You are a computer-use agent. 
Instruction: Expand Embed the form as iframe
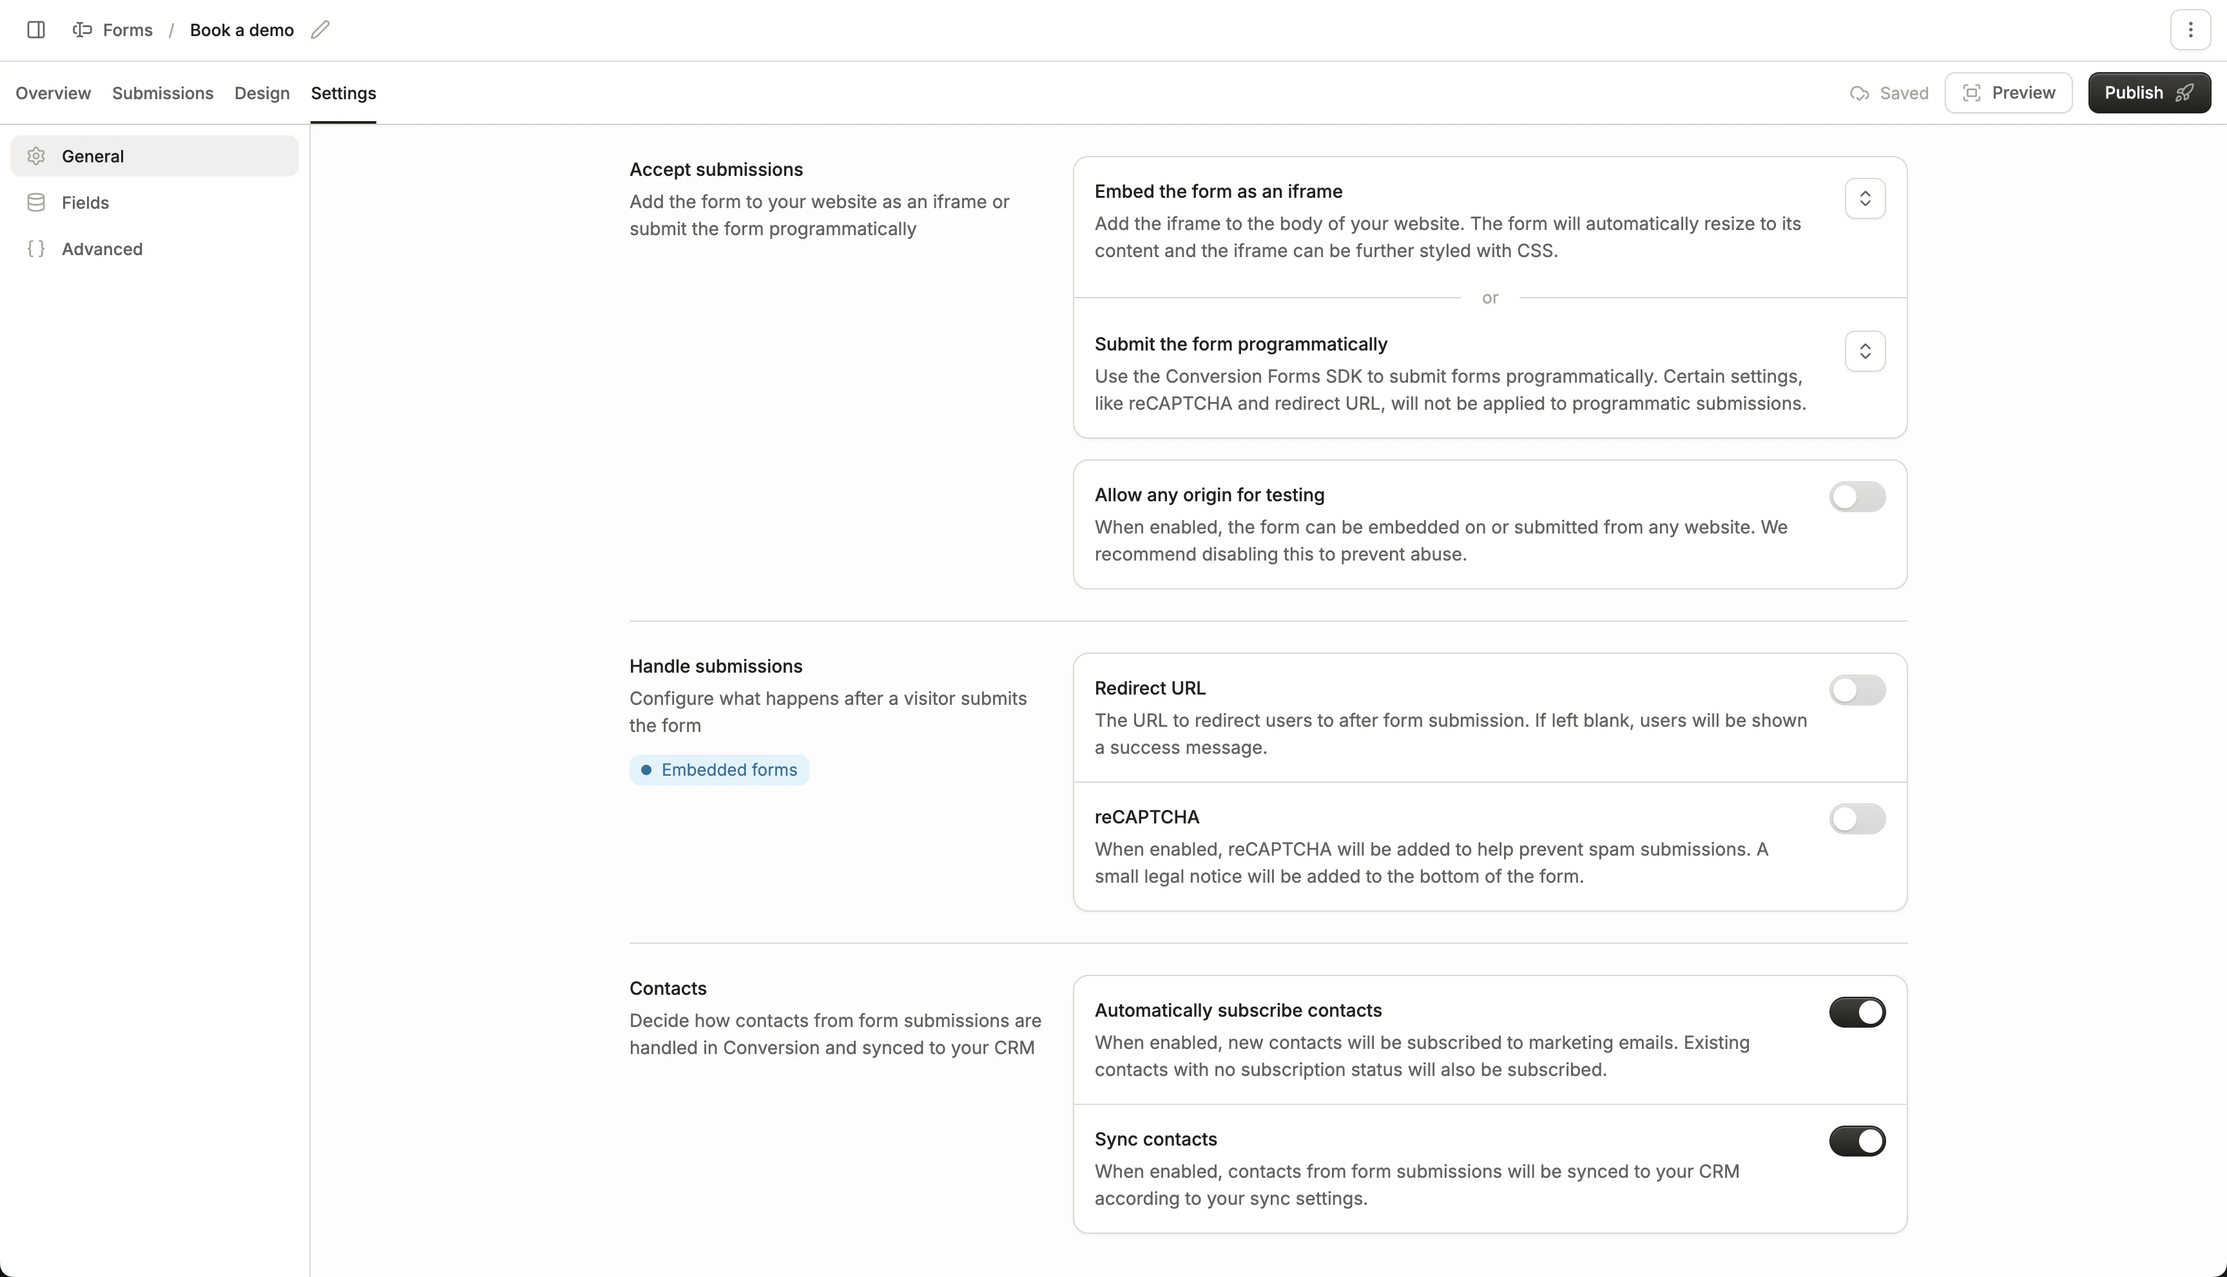click(1865, 198)
